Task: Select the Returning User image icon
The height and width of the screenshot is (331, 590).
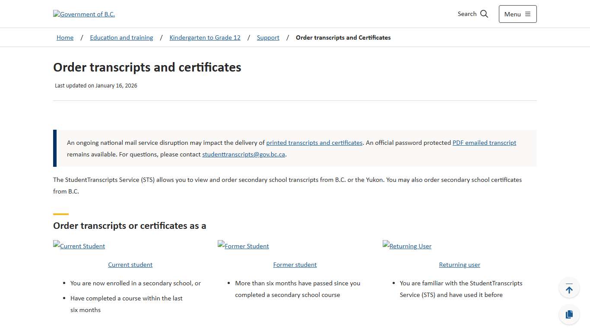Action: [407, 246]
